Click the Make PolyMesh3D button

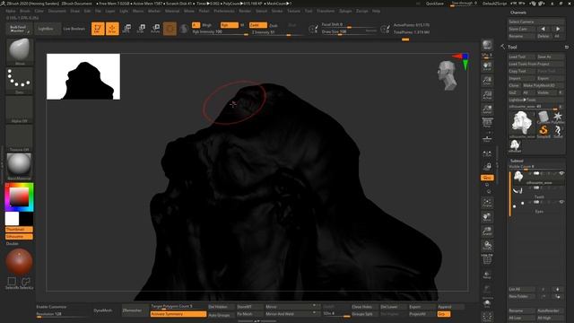click(544, 85)
